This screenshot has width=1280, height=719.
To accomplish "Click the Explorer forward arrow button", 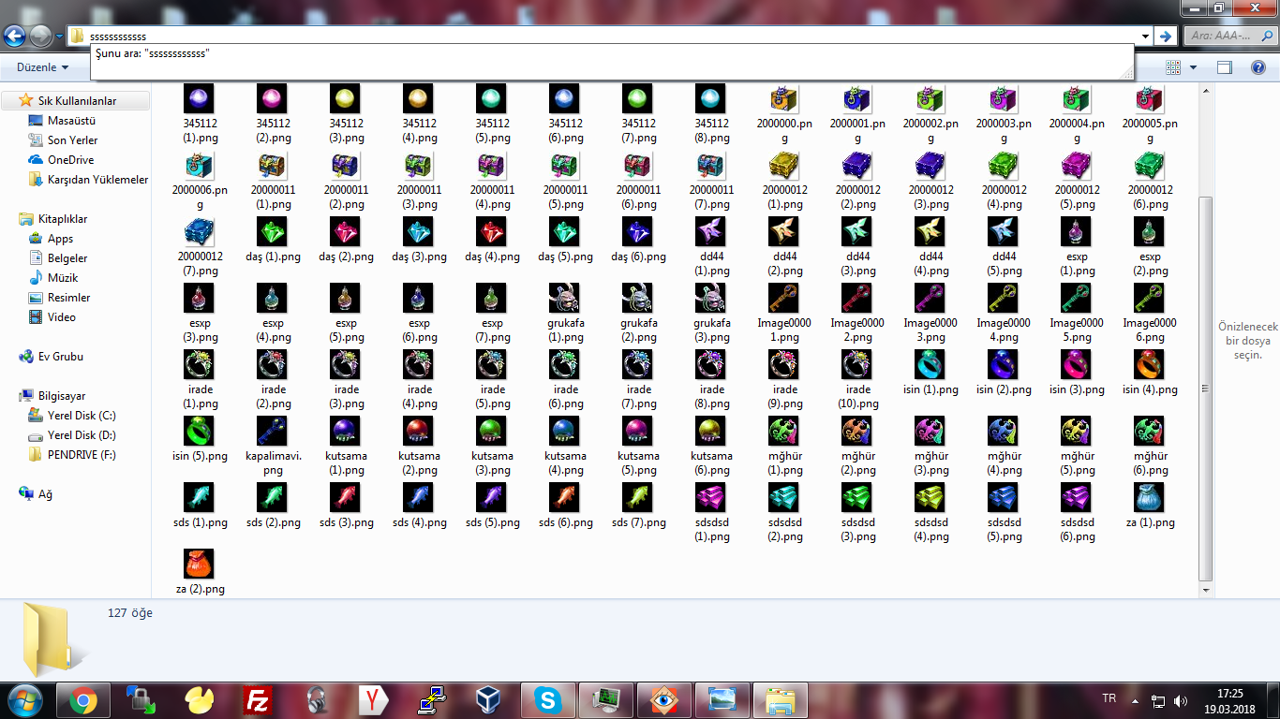I will coord(40,37).
